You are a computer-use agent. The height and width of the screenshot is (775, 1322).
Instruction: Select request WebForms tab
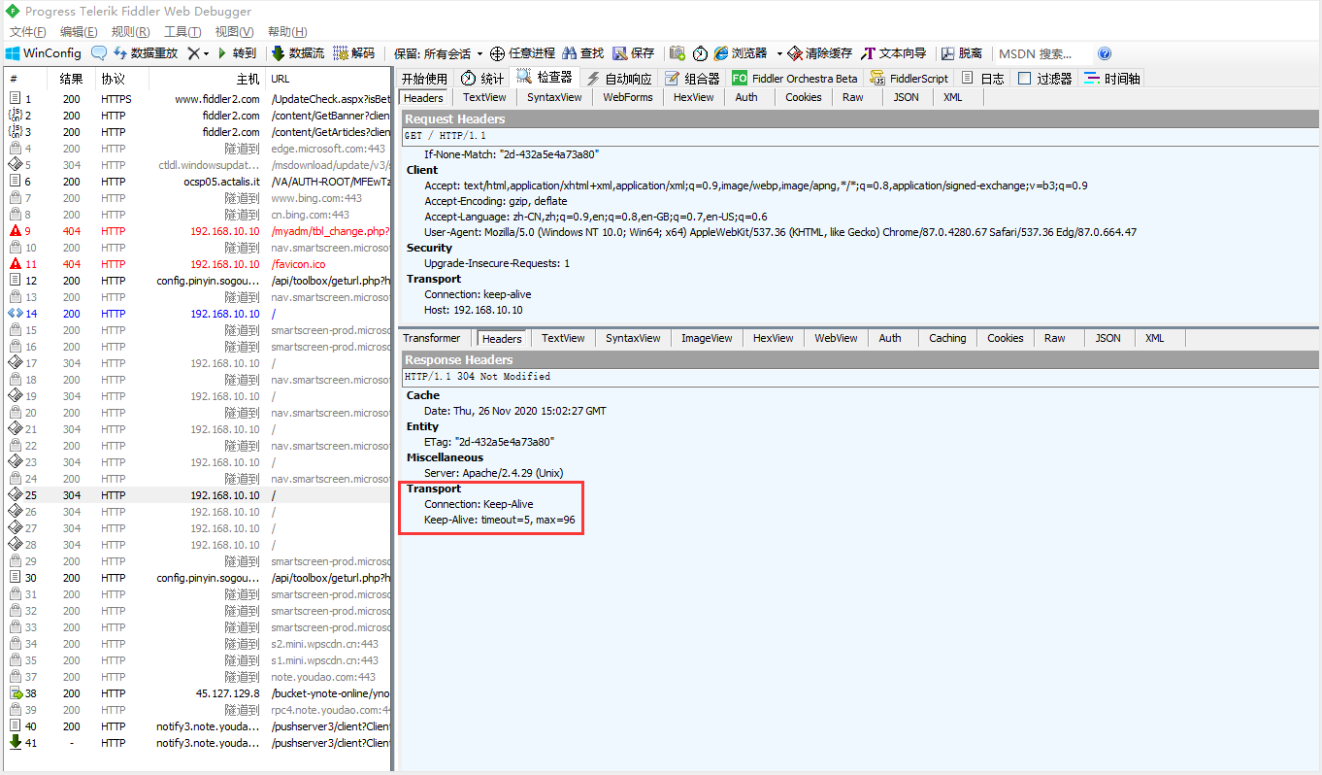[628, 97]
